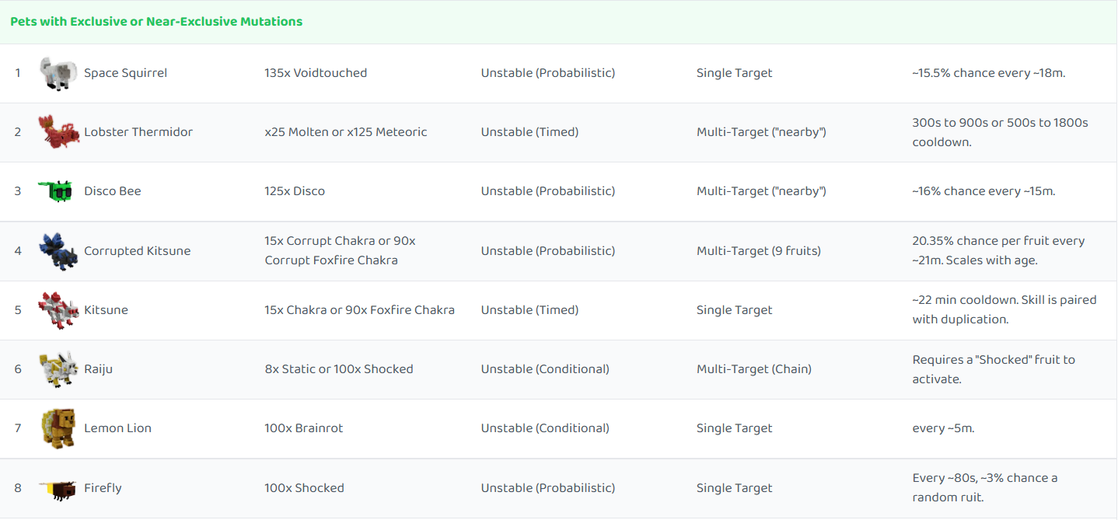Click the Multi-Target (9 fruits) cell
The height and width of the screenshot is (520, 1118).
758,251
